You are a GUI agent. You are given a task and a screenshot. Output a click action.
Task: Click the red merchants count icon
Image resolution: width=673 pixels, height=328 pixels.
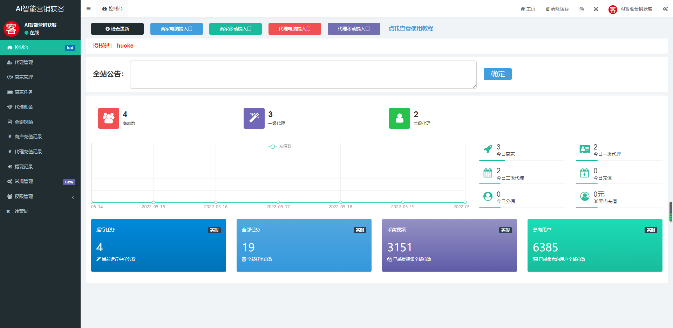(108, 118)
